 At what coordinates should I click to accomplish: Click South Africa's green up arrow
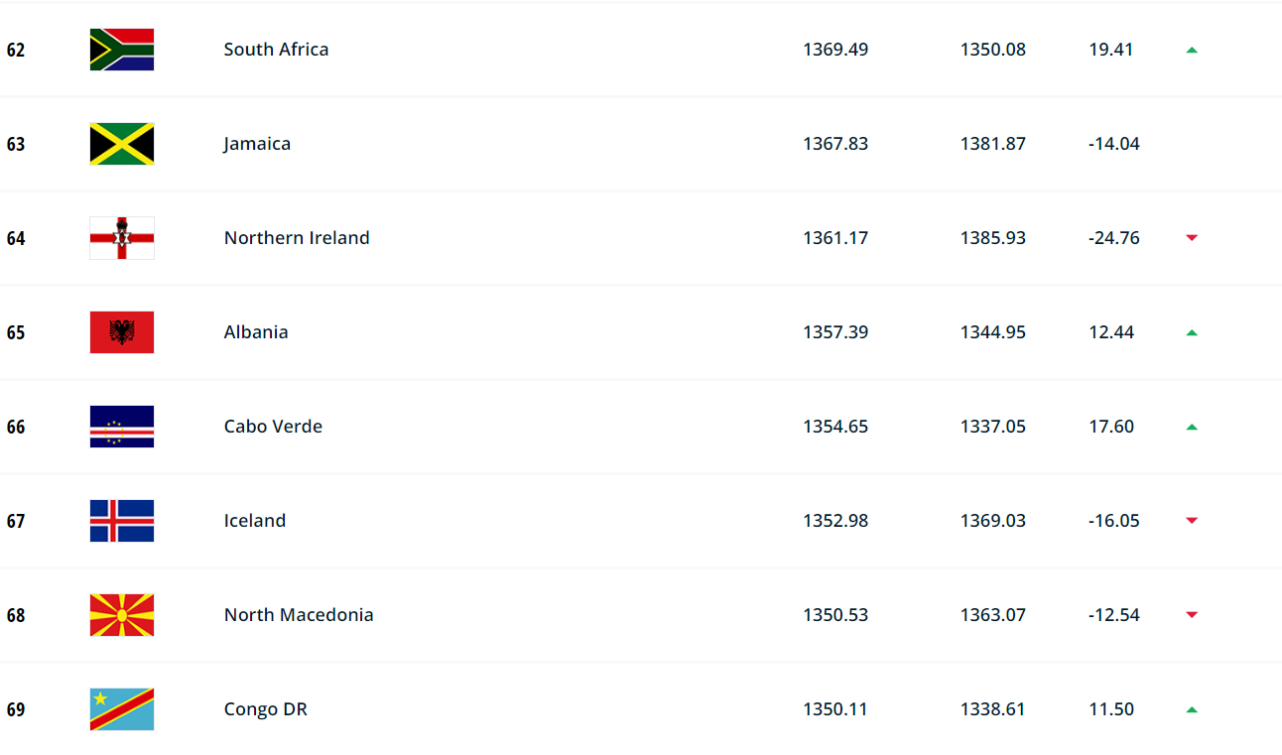1192,50
